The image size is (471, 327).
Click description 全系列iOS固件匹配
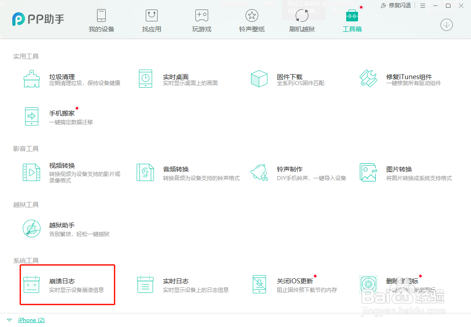click(300, 83)
